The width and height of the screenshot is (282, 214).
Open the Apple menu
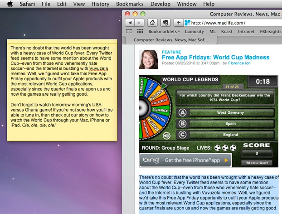pos(10,4)
